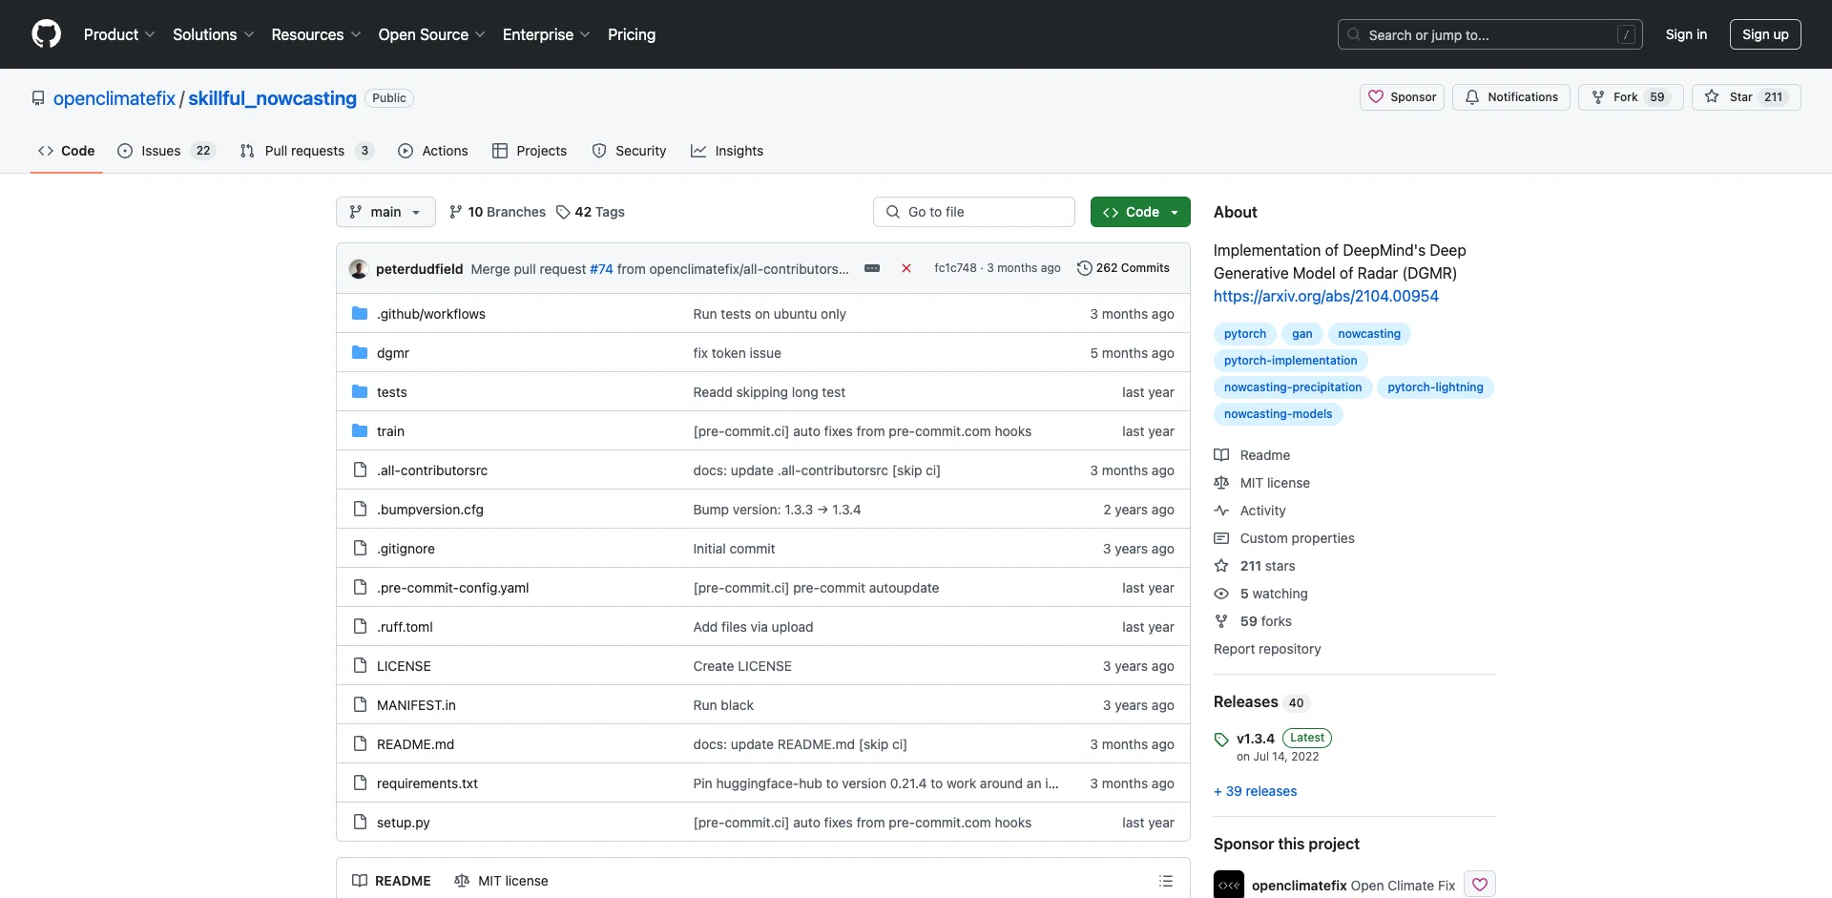Viewport: 1832px width, 898px height.
Task: View 42 Tags
Action: pos(591,212)
